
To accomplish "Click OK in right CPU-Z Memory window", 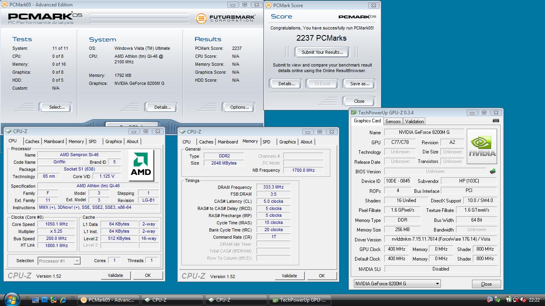I will pyautogui.click(x=322, y=276).
